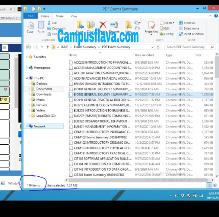Open the File menu tab

tap(30, 16)
